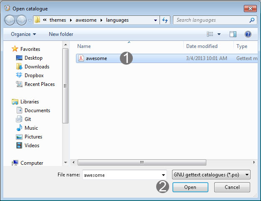This screenshot has height=201, width=261.
Task: Toggle the preview pane icon
Action: tap(233, 34)
